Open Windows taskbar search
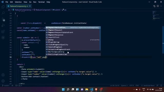The width and height of the screenshot is (164, 92). [68, 89]
